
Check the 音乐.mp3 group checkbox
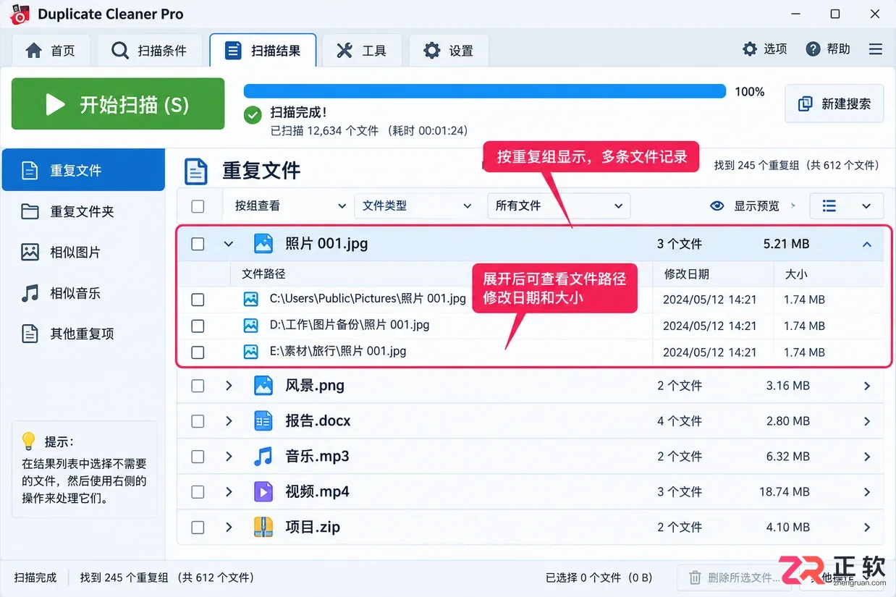point(198,457)
